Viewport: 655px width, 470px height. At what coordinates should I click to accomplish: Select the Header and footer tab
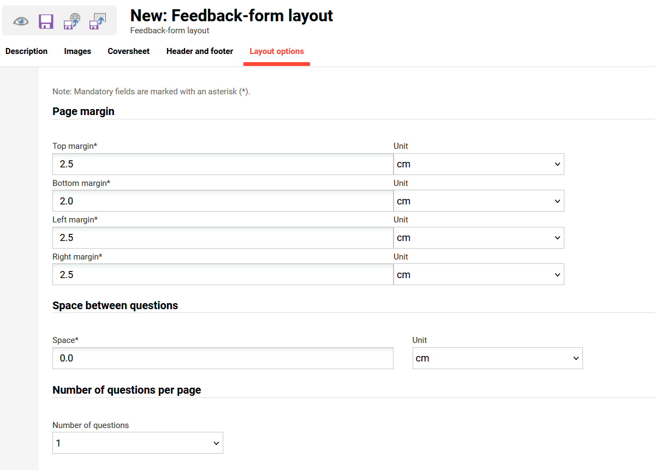200,51
